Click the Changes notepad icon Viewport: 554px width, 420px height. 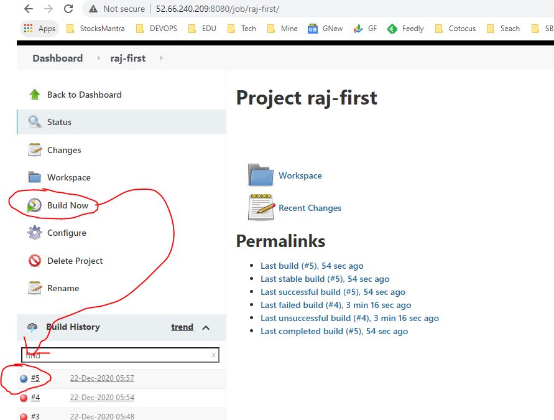click(35, 150)
